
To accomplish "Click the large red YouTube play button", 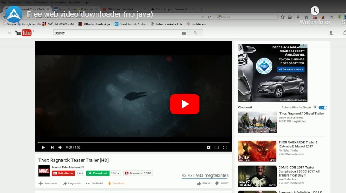I will tap(185, 104).
